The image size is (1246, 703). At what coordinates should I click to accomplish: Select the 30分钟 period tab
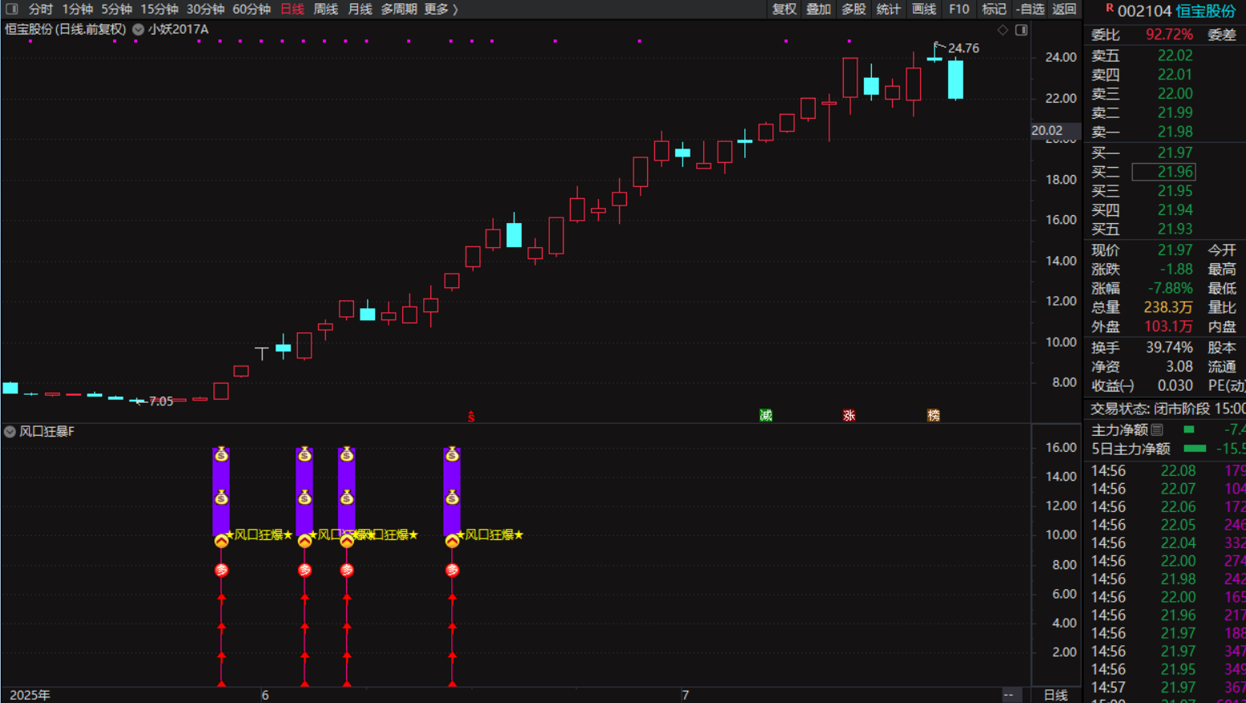pos(206,9)
